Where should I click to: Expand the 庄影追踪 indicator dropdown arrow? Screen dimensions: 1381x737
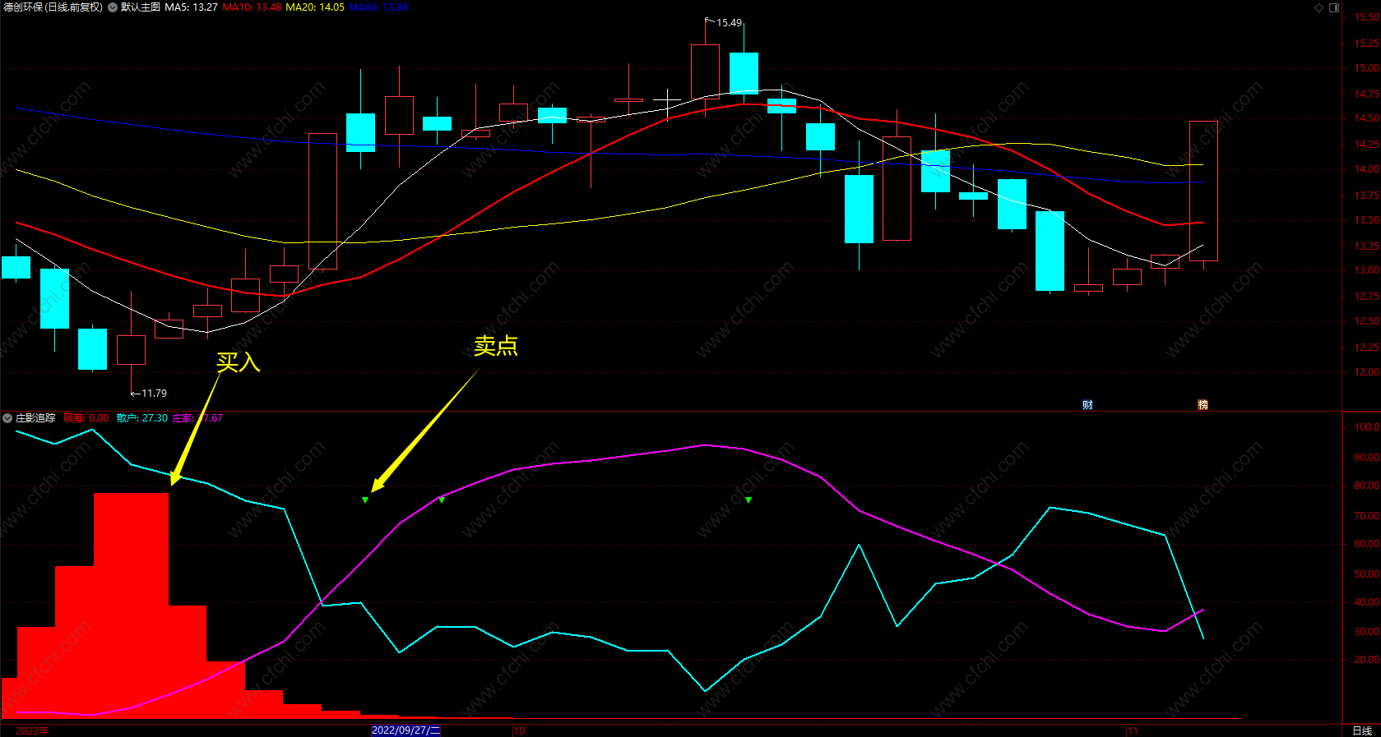(7, 418)
